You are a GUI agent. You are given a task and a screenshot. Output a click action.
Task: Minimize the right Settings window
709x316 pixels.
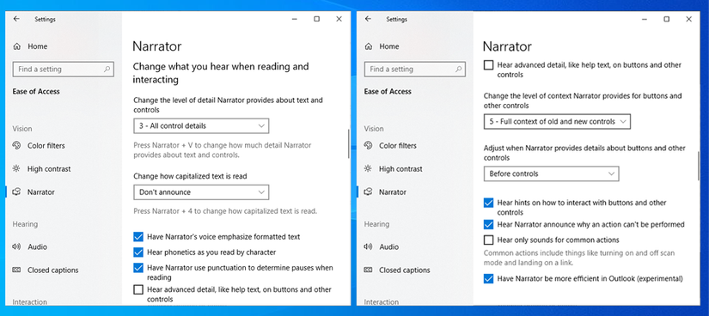[x=644, y=19]
